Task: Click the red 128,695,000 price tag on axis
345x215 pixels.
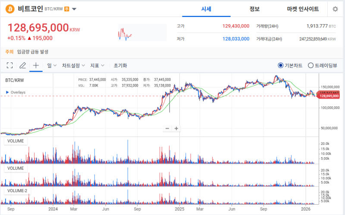Action: [329, 96]
